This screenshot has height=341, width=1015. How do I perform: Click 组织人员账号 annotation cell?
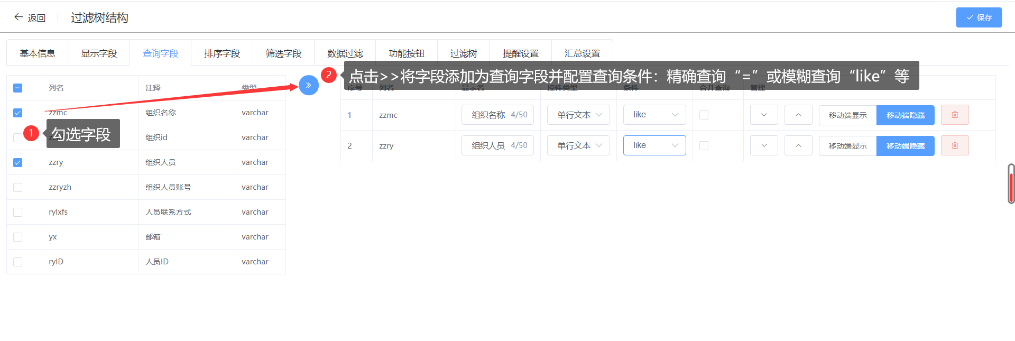click(187, 187)
